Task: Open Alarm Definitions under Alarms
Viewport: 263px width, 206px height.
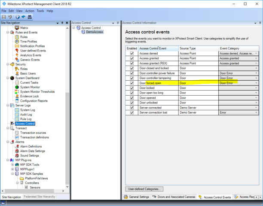Action: pos(31,146)
